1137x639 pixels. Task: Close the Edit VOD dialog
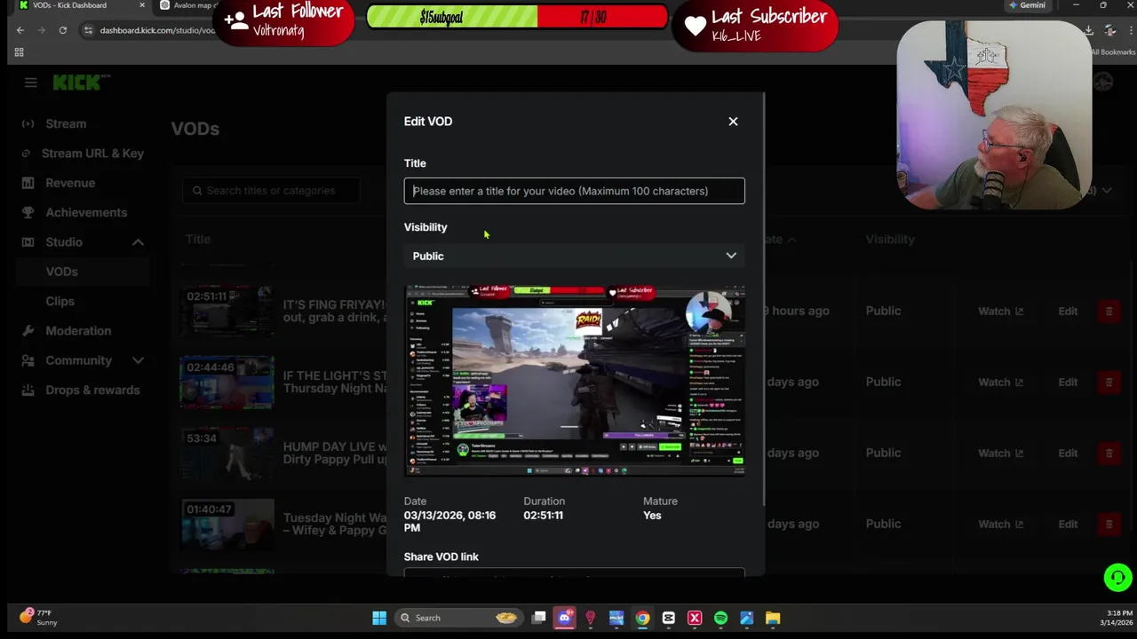click(x=733, y=122)
